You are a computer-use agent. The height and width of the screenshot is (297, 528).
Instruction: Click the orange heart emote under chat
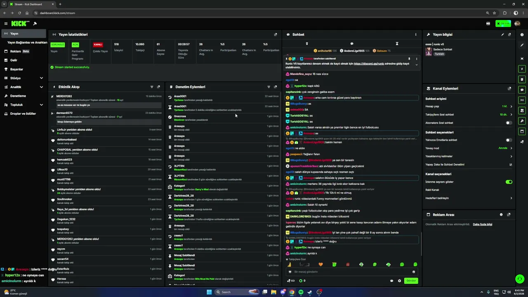pos(321,264)
